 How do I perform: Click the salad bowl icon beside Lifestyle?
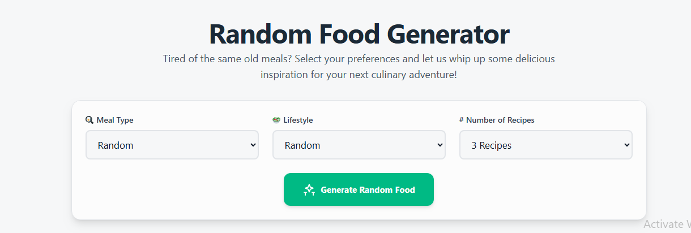coord(276,120)
